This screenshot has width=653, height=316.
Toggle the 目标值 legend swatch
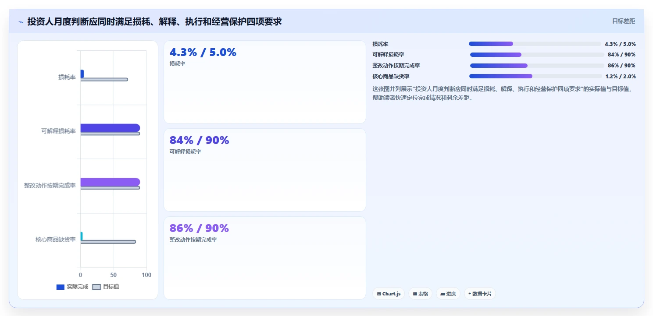[x=96, y=287]
